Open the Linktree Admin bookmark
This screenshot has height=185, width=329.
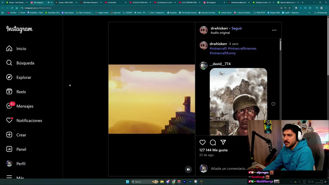pyautogui.click(x=225, y=13)
